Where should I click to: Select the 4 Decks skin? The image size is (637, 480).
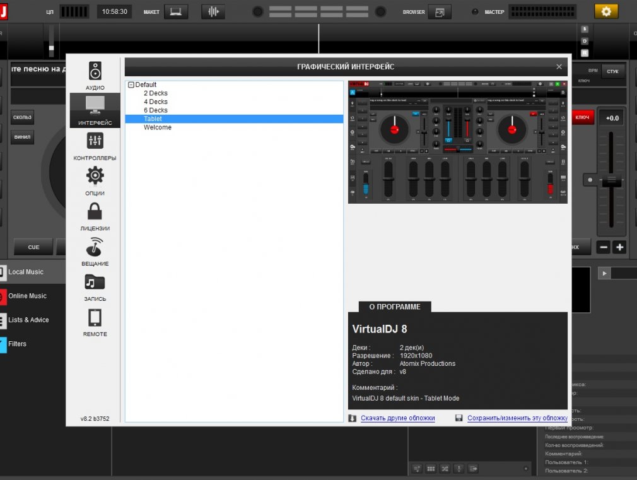coord(156,102)
